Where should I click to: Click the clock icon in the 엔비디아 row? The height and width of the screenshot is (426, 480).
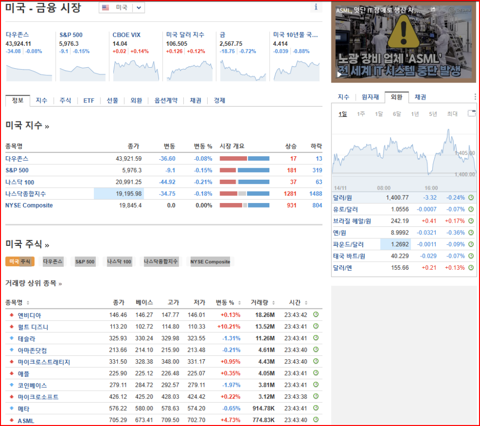pos(316,315)
